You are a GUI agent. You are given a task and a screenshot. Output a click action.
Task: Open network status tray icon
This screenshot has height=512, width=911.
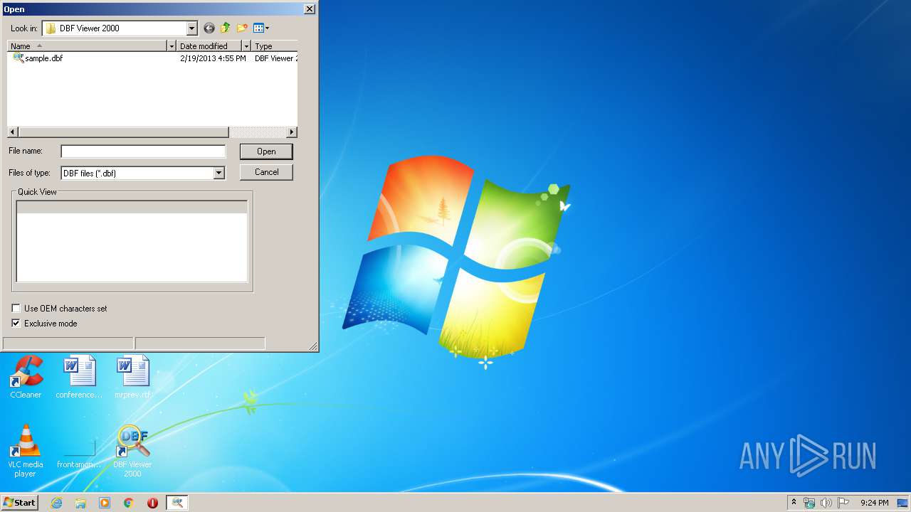click(809, 503)
